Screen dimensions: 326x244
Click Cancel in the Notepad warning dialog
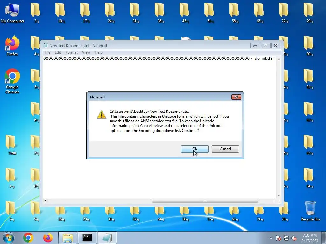coord(225,149)
